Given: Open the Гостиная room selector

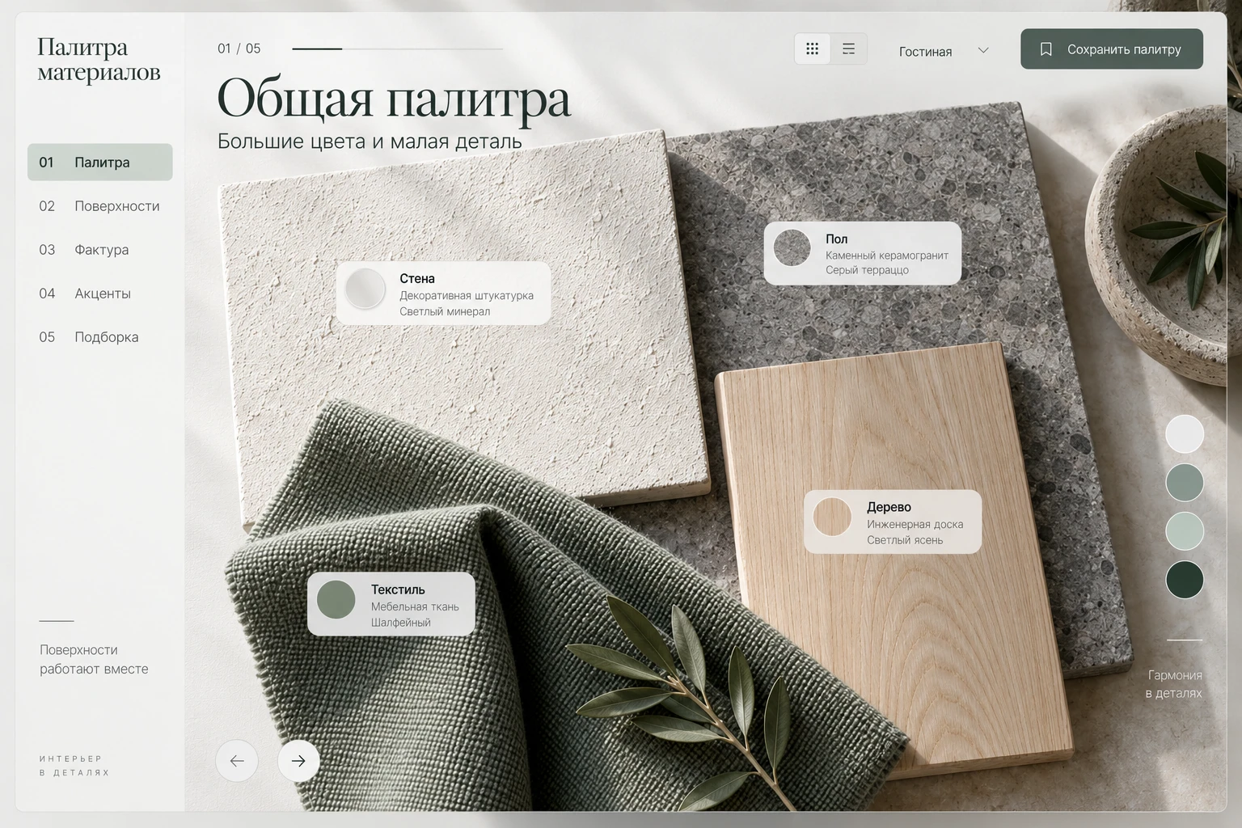Looking at the screenshot, I should click(x=944, y=51).
